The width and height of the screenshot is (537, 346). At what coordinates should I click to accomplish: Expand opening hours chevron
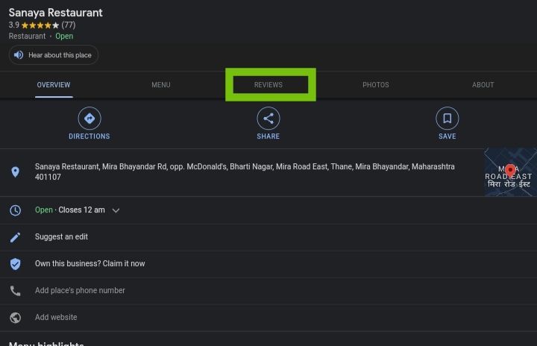(116, 210)
